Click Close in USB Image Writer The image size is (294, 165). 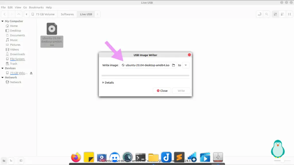coord(162,91)
